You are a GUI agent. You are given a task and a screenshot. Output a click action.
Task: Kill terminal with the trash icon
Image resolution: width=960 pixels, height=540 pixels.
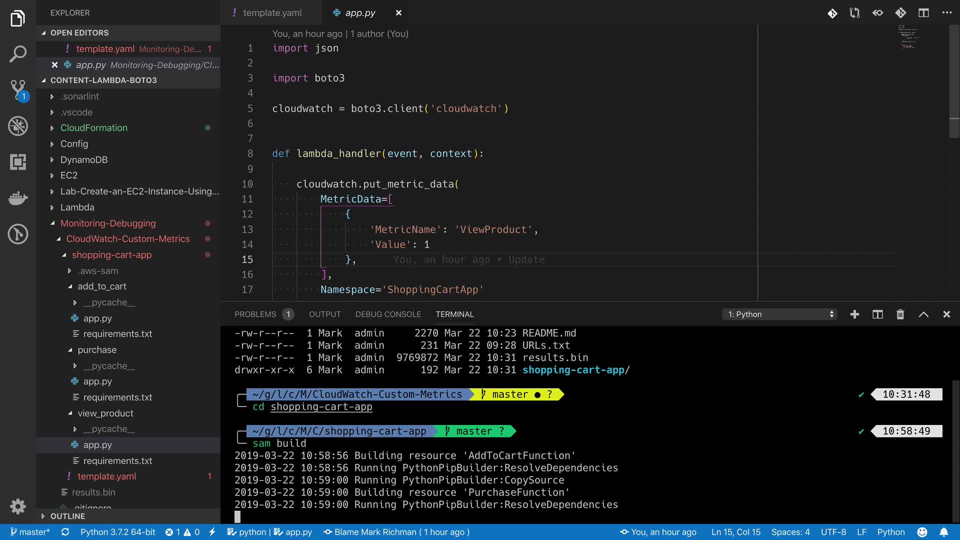[900, 314]
